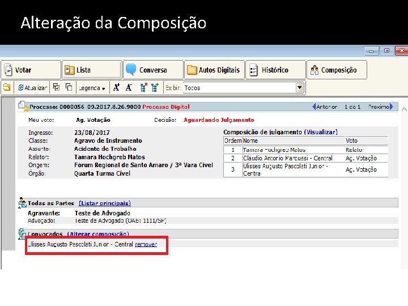
Task: Click the deselect-all squares toolbar icon
Action: click(69, 87)
